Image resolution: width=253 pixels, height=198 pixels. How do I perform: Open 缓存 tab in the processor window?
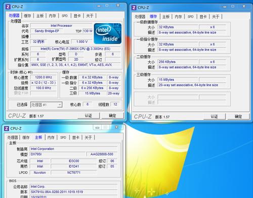[x=27, y=16]
